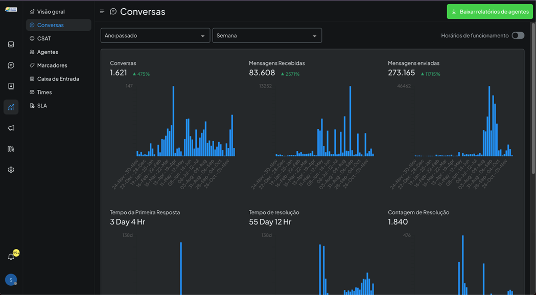The width and height of the screenshot is (536, 295).
Task: Click Baixar relatórios de agentes button
Action: [x=490, y=12]
